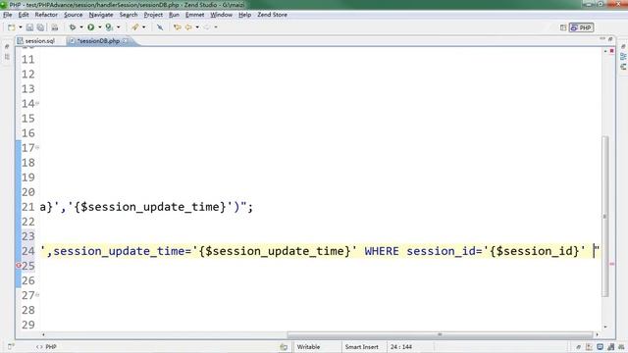Click the Back navigation arrow icon

coord(188,27)
